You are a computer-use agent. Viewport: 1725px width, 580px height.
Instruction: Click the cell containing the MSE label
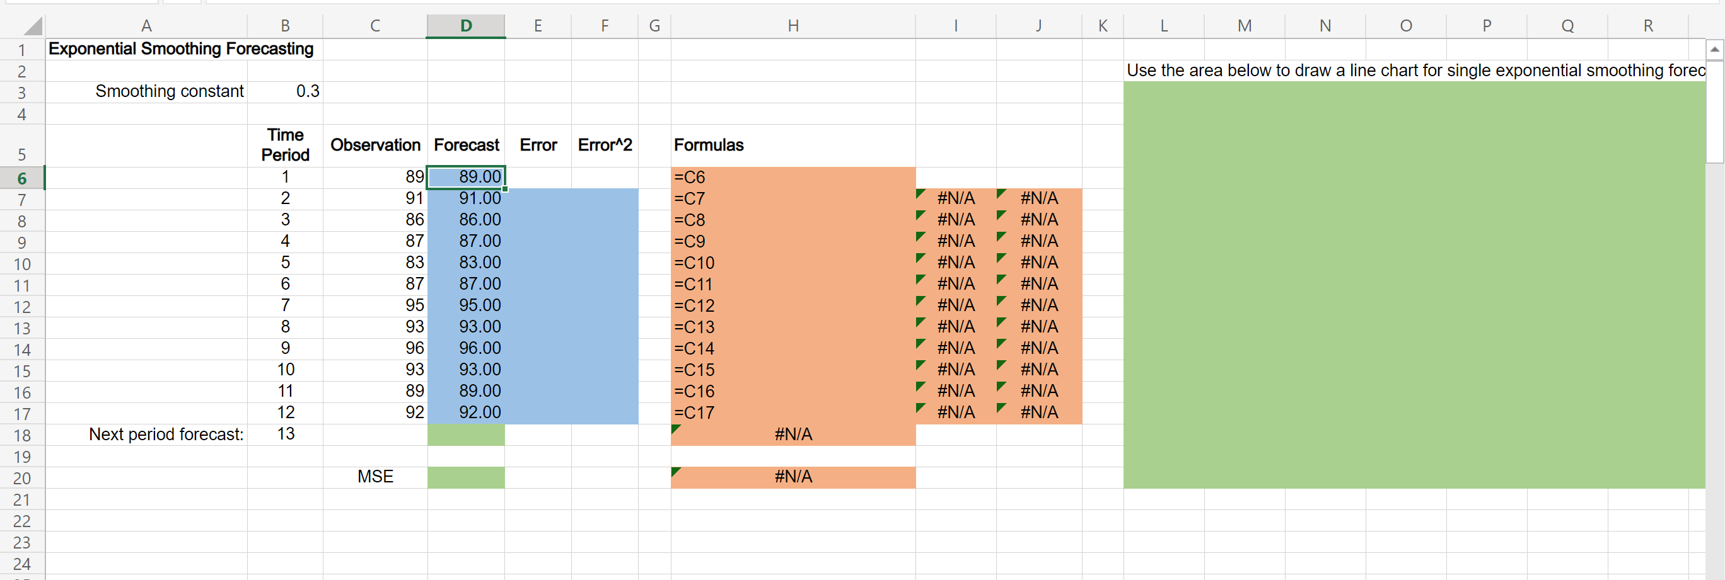click(x=375, y=476)
